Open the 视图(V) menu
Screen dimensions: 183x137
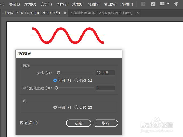point(94,4)
